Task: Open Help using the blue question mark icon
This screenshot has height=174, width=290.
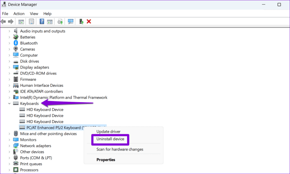Action: click(42, 21)
